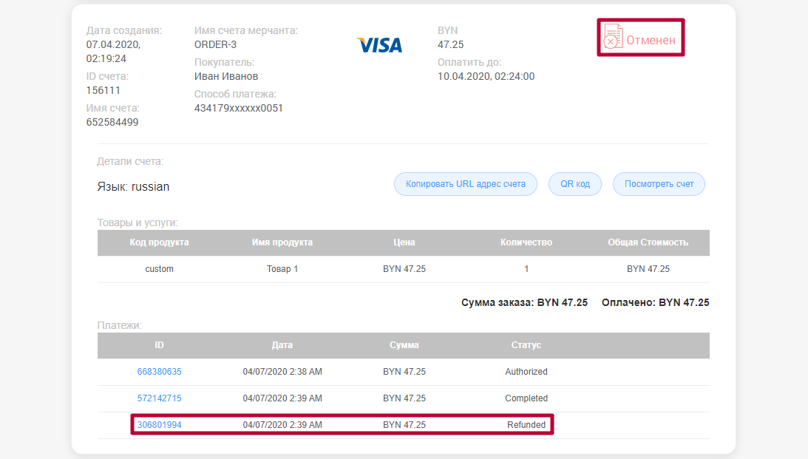Click the invoice ID value 156111
The width and height of the screenshot is (808, 459).
pyautogui.click(x=103, y=90)
